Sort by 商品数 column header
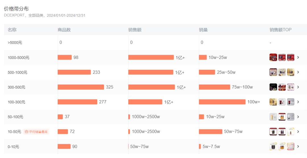The width and height of the screenshot is (307, 158). (64, 30)
